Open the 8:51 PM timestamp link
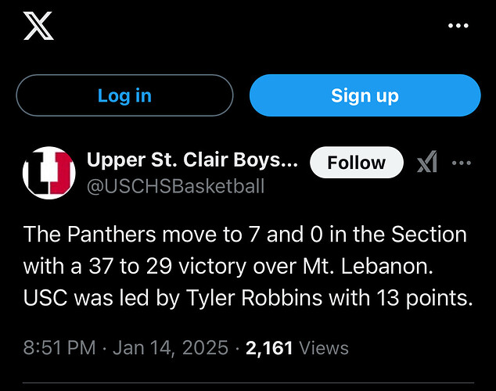Viewport: 496px width, 391px height. coord(59,348)
